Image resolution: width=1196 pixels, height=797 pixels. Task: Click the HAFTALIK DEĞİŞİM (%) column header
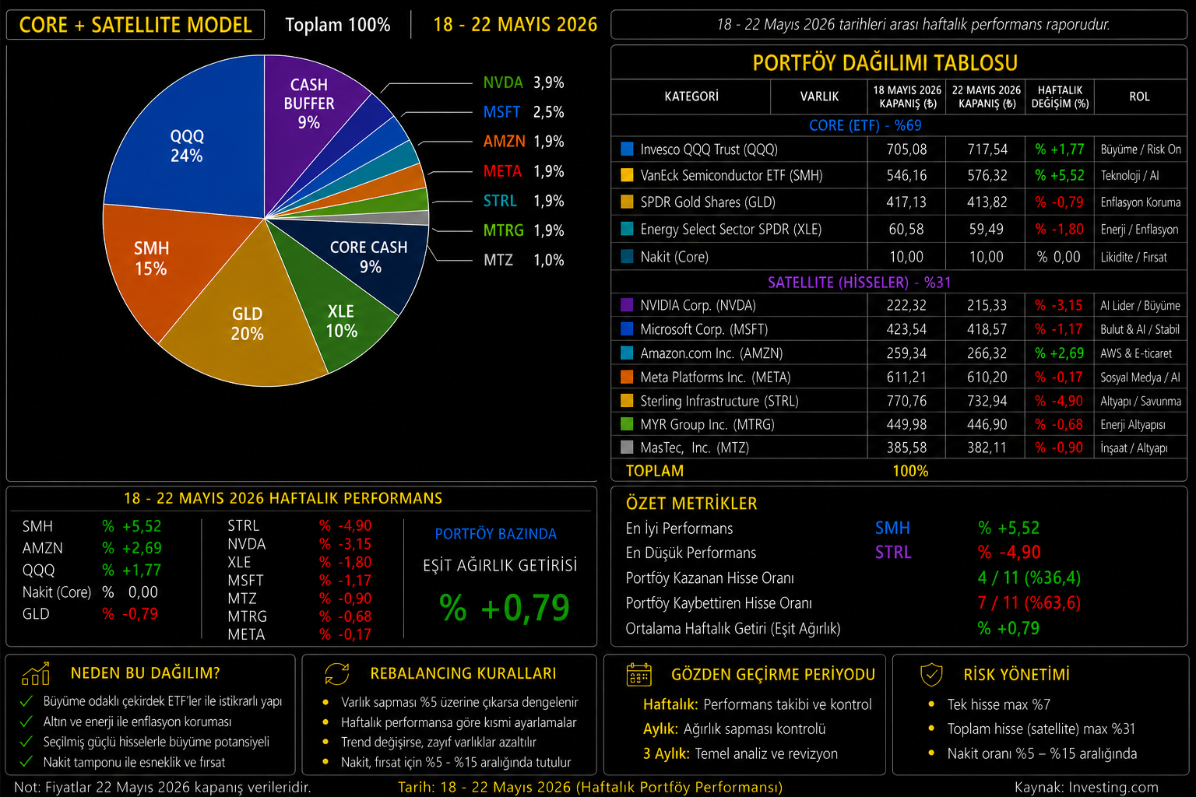[1060, 97]
